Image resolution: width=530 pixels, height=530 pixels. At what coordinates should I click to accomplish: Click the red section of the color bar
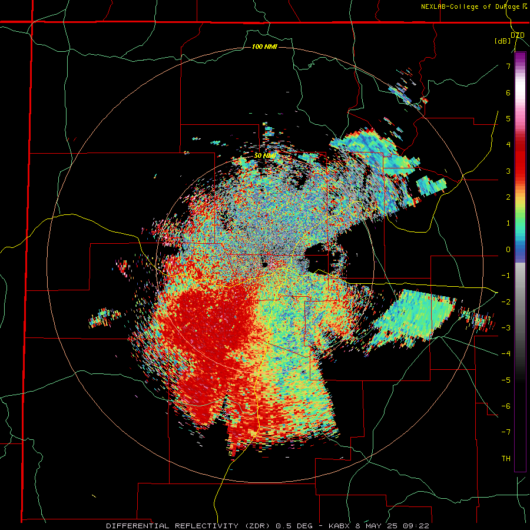pyautogui.click(x=520, y=159)
